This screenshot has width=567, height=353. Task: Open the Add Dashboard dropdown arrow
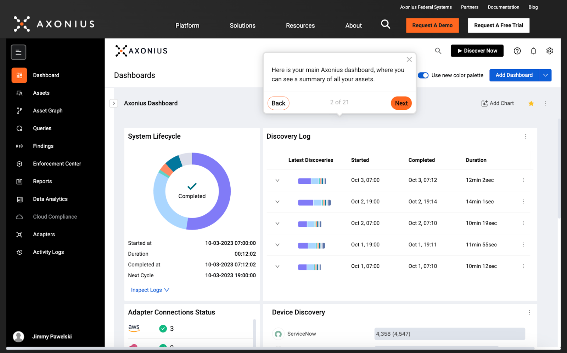(x=545, y=75)
